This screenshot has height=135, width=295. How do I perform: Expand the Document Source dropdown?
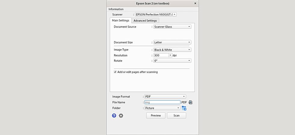tap(172, 27)
